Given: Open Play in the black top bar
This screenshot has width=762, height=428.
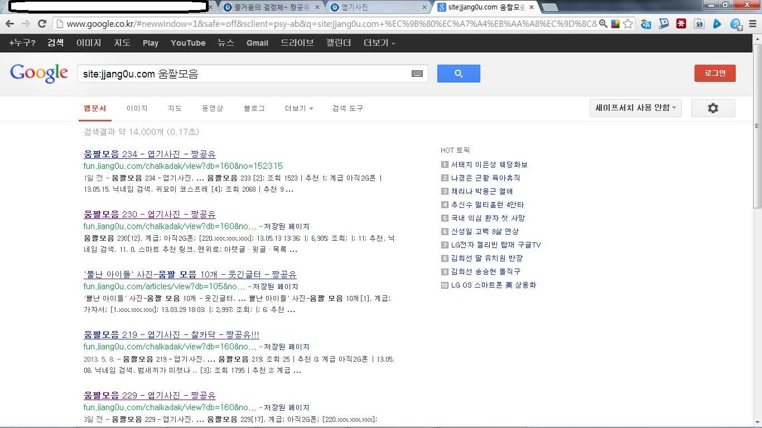Looking at the screenshot, I should coord(151,43).
